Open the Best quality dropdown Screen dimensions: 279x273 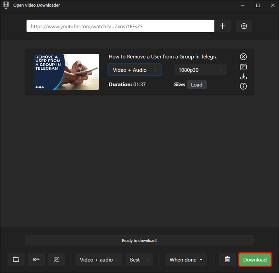tap(139, 260)
